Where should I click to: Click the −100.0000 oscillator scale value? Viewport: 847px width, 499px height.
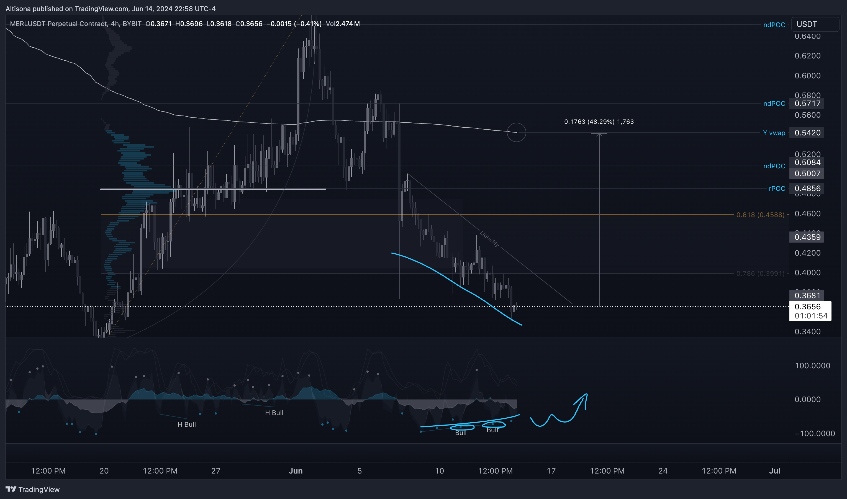[815, 433]
